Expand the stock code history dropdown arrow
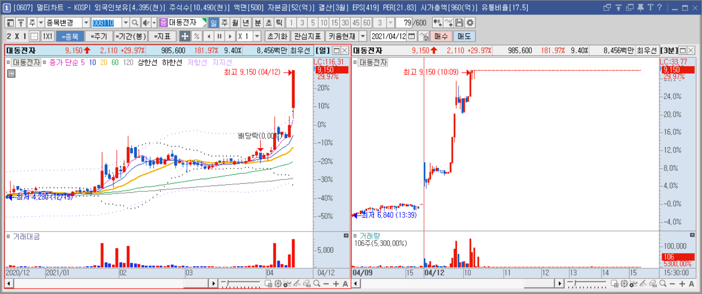The height and width of the screenshot is (294, 702). pyautogui.click(x=126, y=23)
